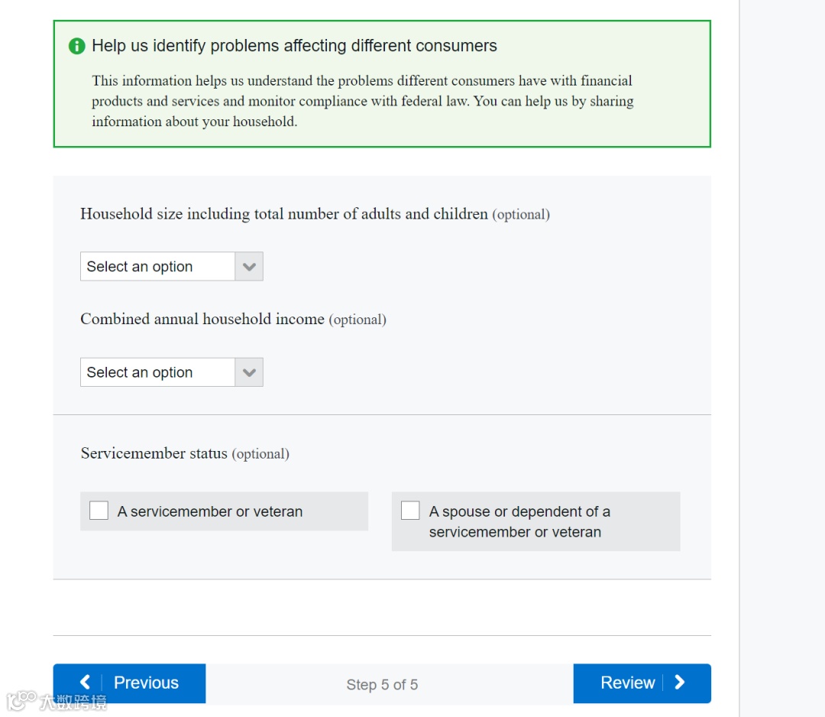Open the Household size 'Select an option' field
Image resolution: width=825 pixels, height=717 pixels.
(x=157, y=267)
